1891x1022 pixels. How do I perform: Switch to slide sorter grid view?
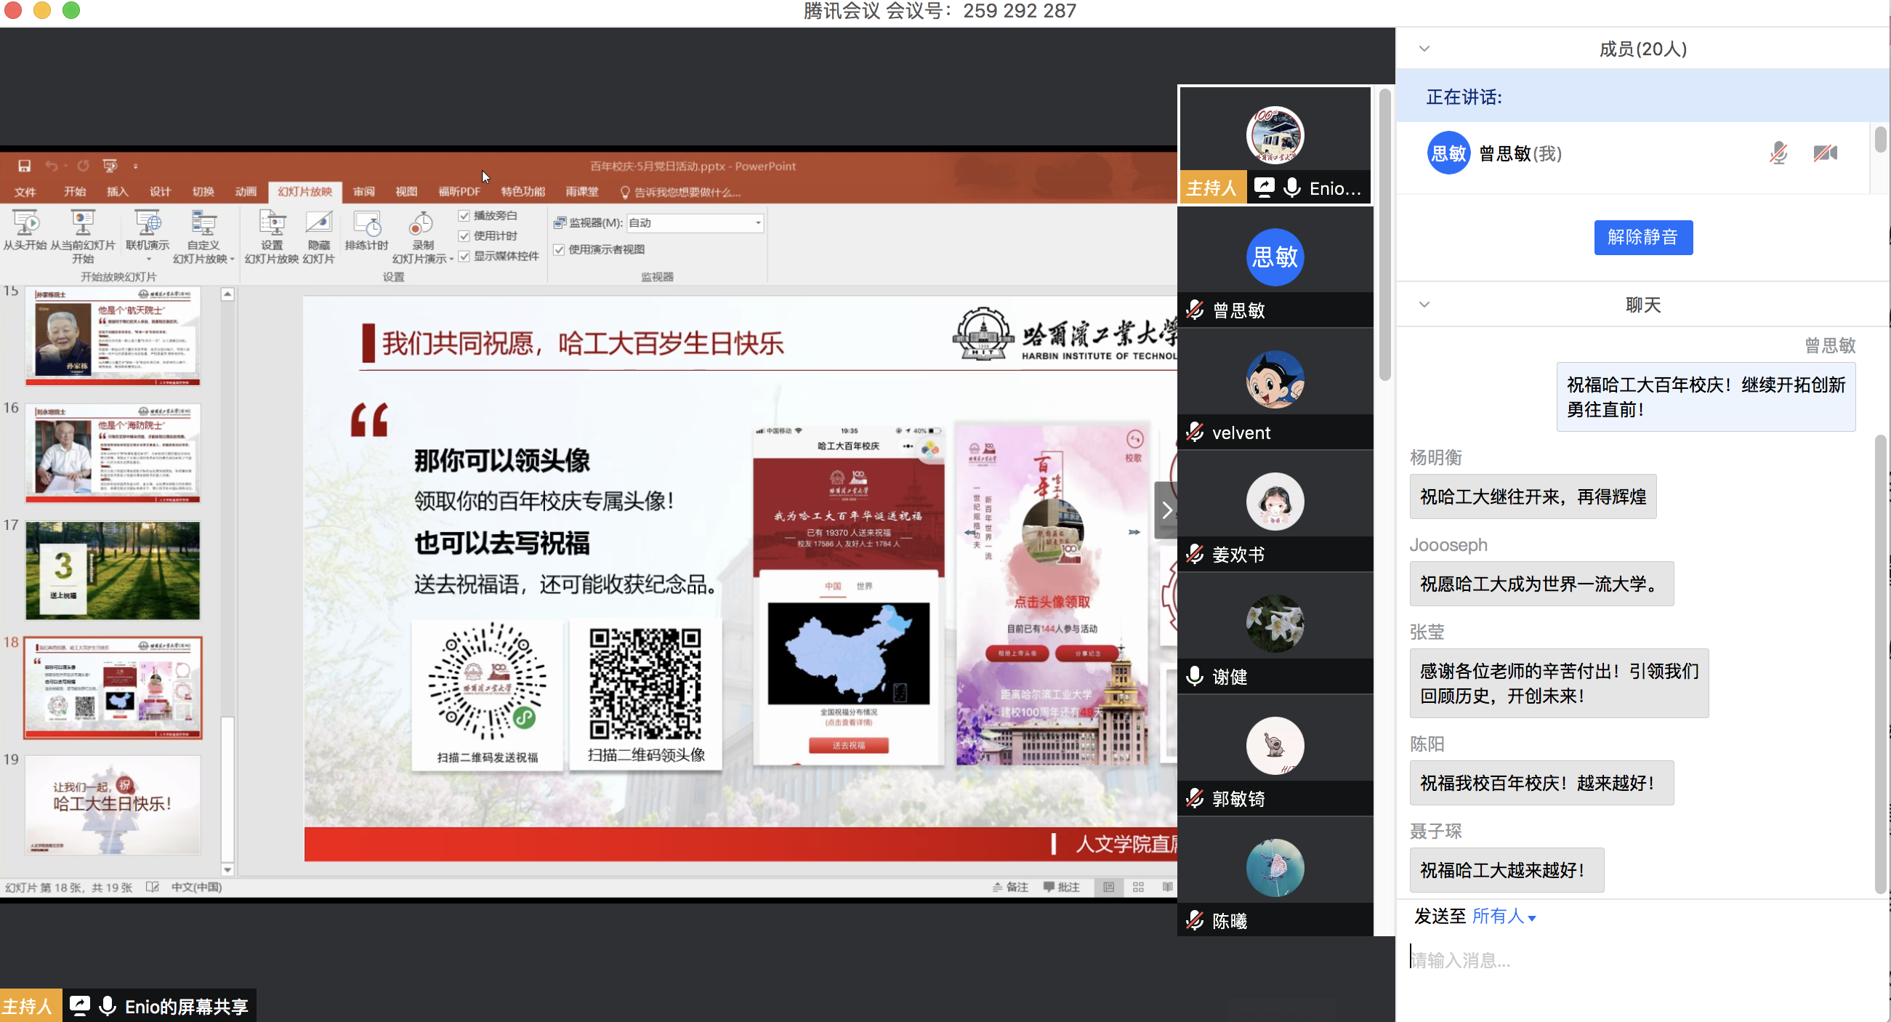coord(1138,887)
